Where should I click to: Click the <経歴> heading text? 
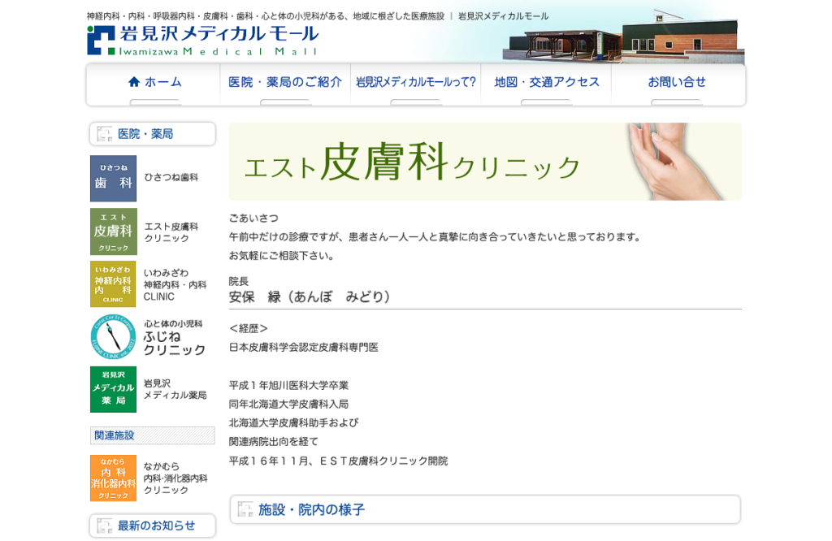pos(249,328)
